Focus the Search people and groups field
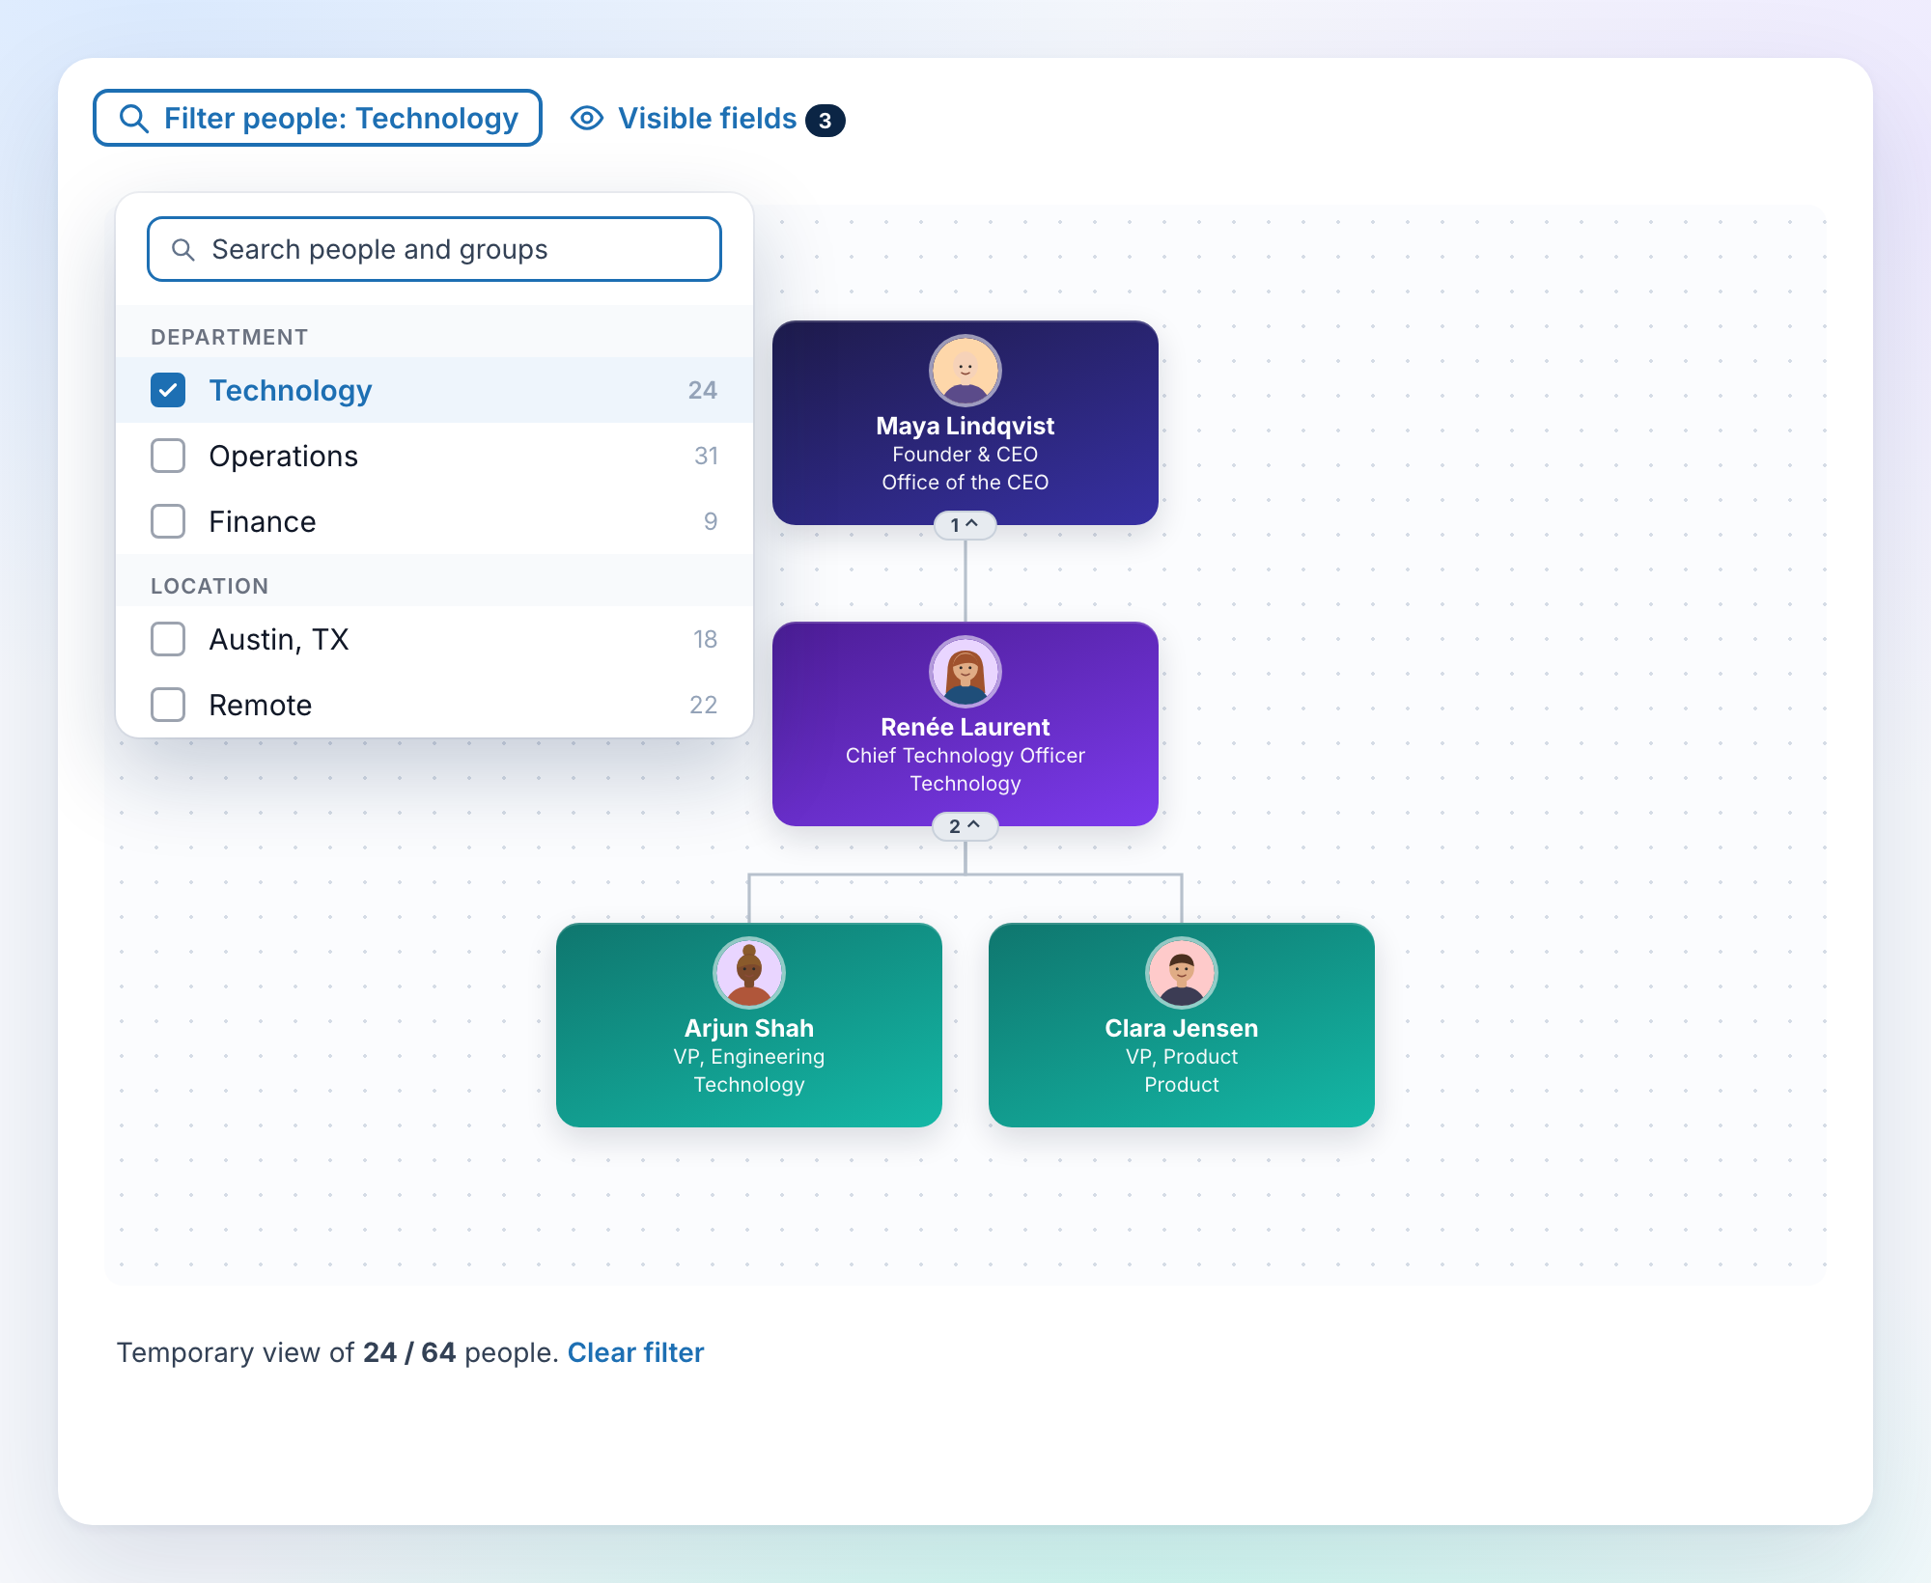This screenshot has width=1931, height=1583. pos(434,249)
